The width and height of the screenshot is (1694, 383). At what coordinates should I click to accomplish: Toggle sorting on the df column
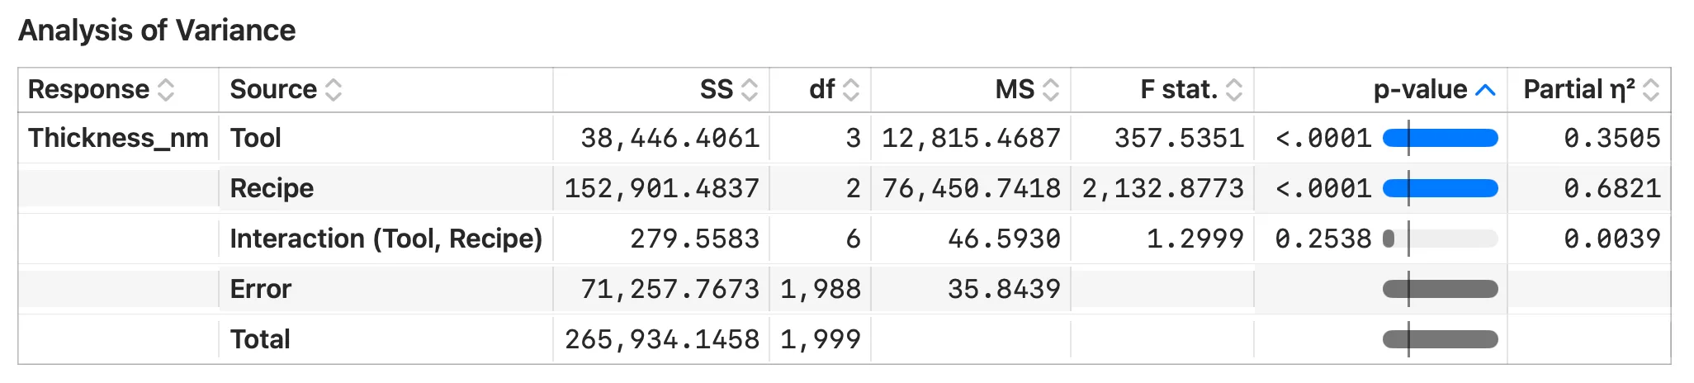pos(851,90)
